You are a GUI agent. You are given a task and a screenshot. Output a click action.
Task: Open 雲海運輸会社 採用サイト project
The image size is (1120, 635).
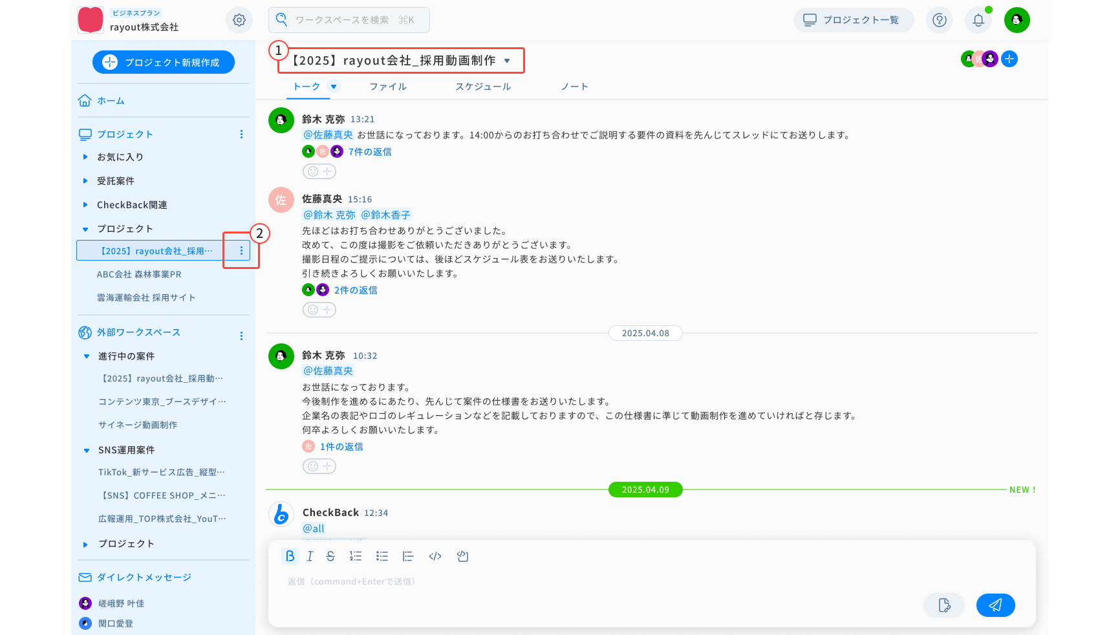146,297
